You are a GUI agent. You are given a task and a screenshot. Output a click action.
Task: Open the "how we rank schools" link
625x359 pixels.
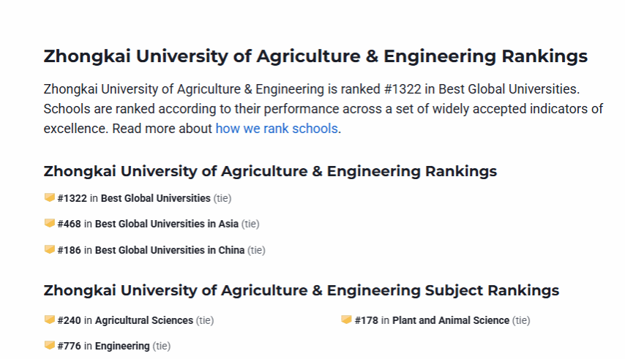276,129
